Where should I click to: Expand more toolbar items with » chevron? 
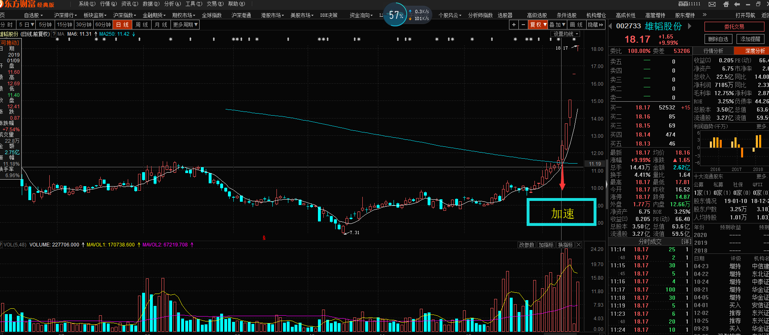[705, 15]
